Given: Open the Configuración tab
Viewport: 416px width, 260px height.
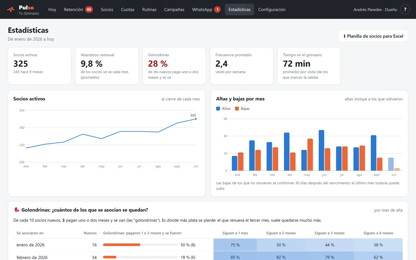Looking at the screenshot, I should [x=272, y=10].
